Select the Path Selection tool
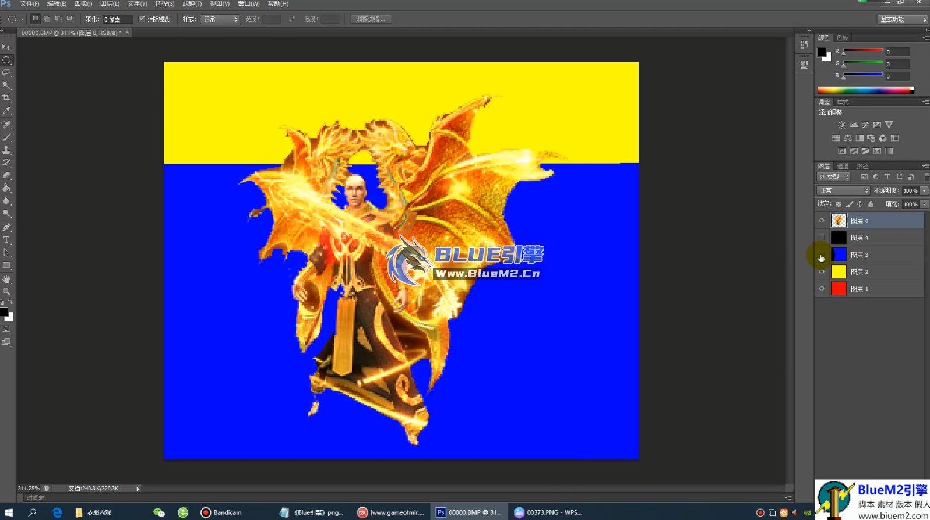Screen dimensions: 930x520 pos(6,253)
